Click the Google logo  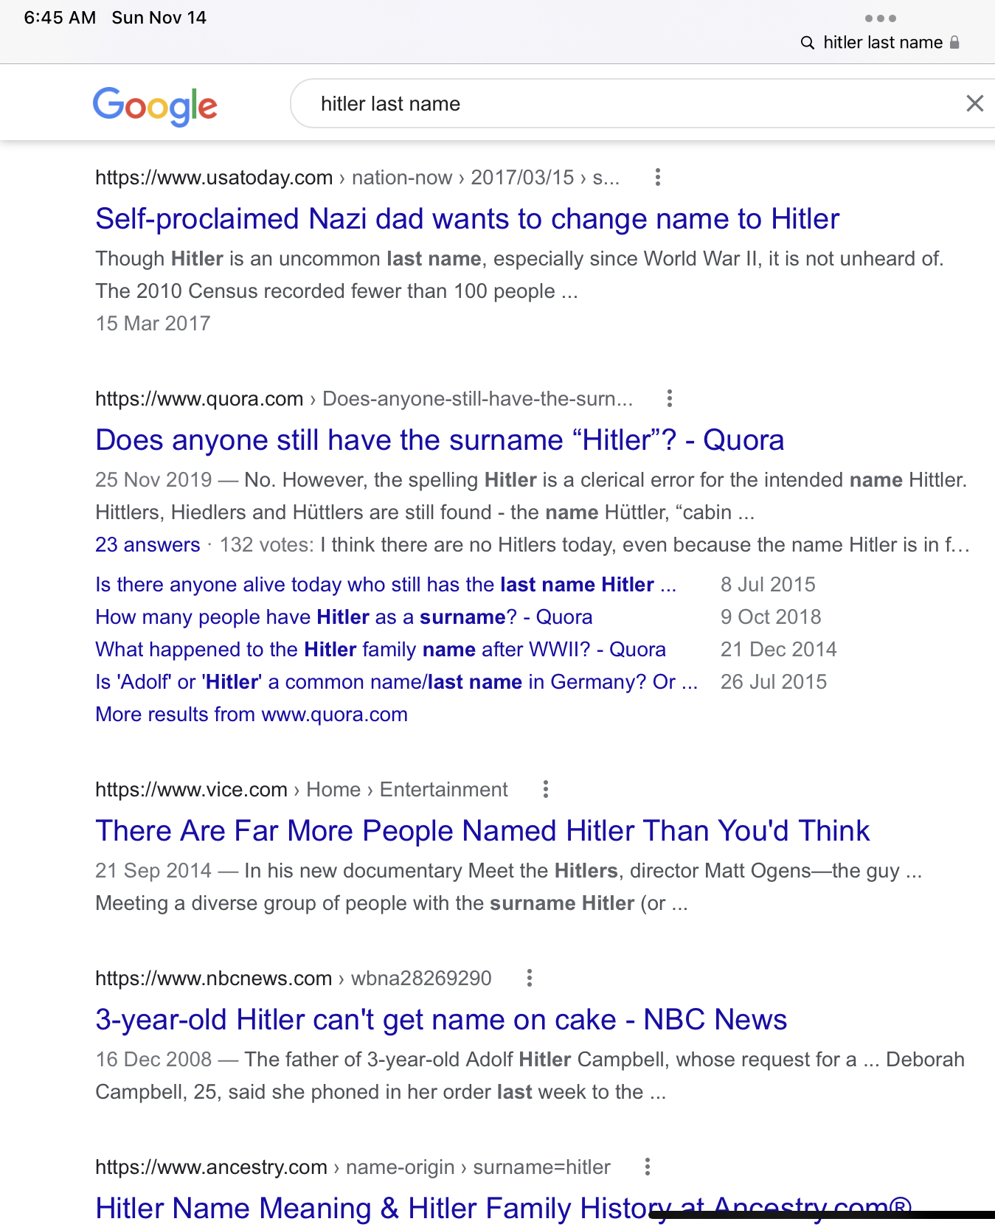point(155,106)
